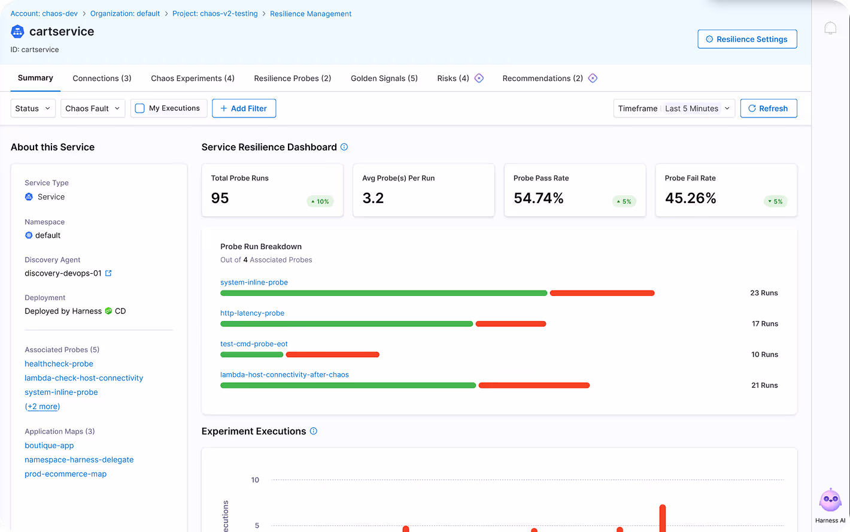Click the Add Filter button
The width and height of the screenshot is (850, 532).
point(244,108)
